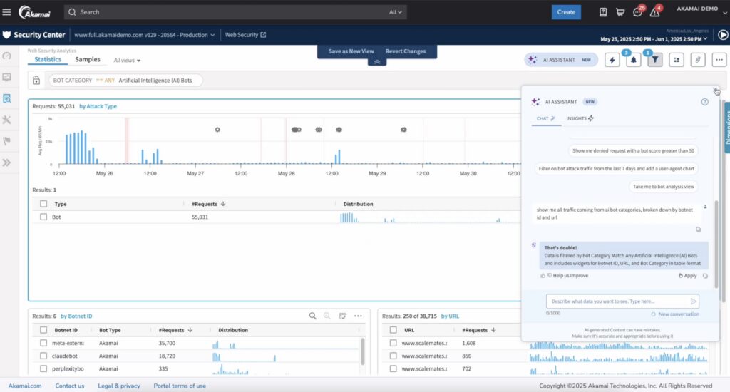The image size is (730, 392).
Task: Click Revert Changes
Action: pyautogui.click(x=406, y=52)
